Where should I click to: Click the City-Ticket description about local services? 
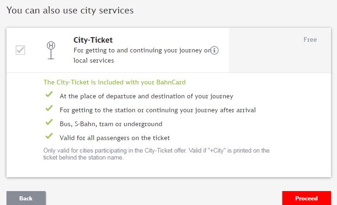pyautogui.click(x=142, y=55)
